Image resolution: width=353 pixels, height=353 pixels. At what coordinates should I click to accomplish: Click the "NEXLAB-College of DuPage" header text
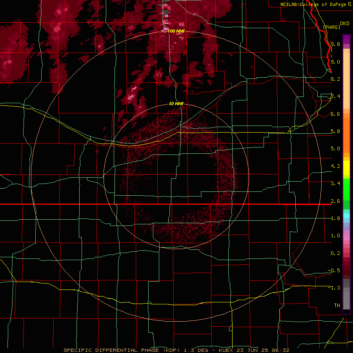tap(313, 4)
